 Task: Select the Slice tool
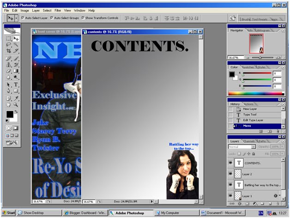pyautogui.click(x=16, y=50)
